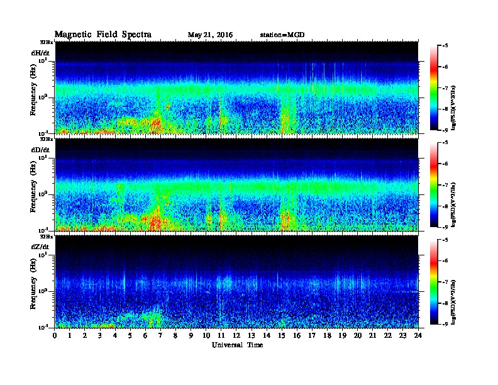Viewport: 498px width, 385px height.
Task: Click hour '20' on the Universal Time axis
Action: point(357,335)
